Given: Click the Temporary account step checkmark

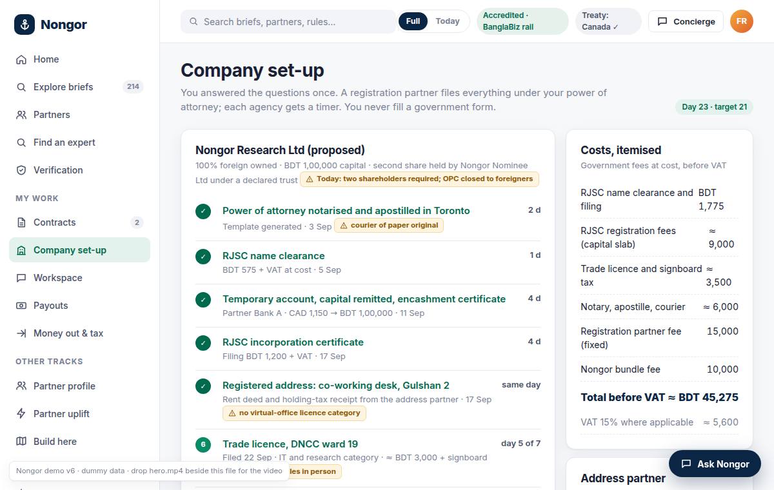Looking at the screenshot, I should [x=203, y=299].
